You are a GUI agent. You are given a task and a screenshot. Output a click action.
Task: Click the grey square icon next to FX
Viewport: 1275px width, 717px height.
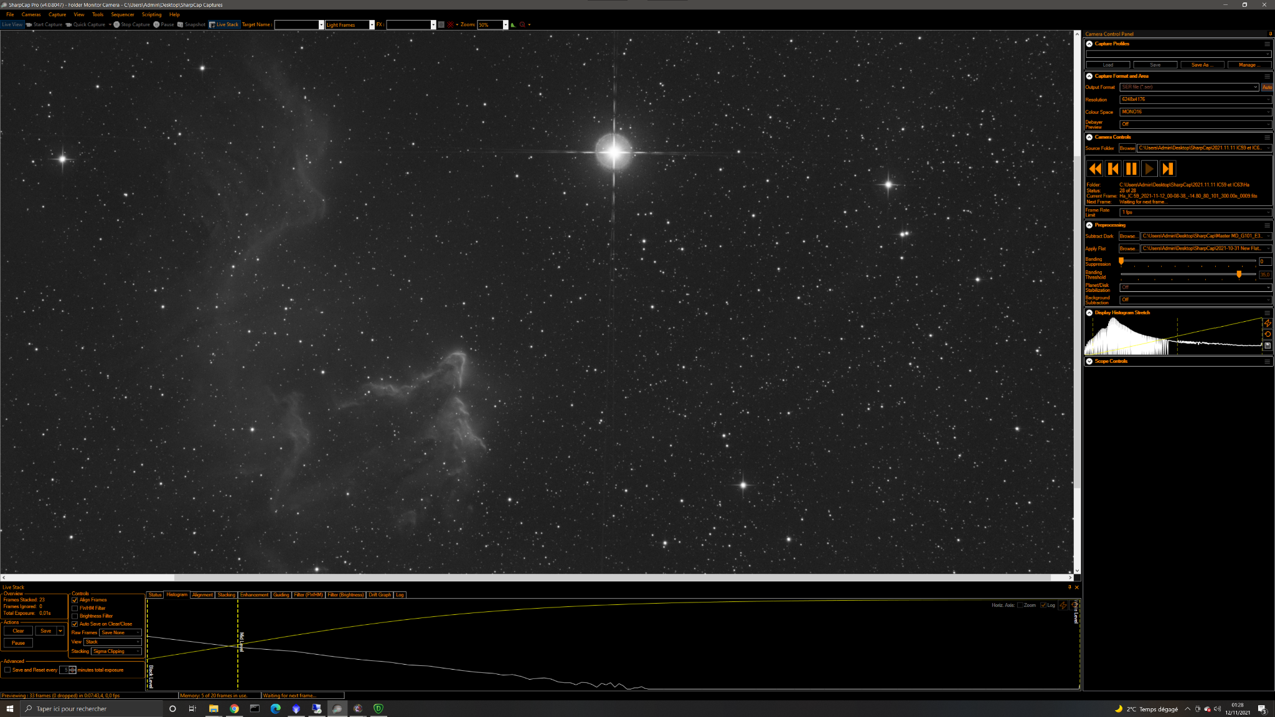point(441,25)
